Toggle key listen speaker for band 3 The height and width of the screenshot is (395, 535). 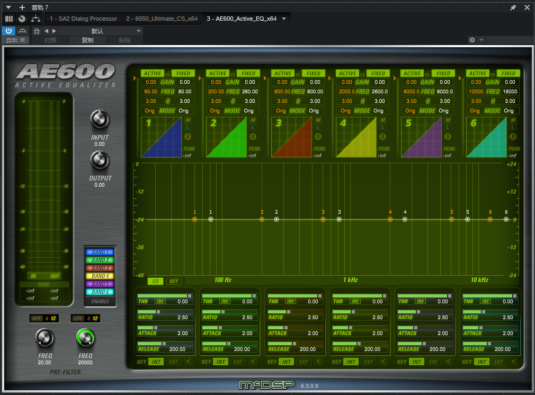coord(319,362)
